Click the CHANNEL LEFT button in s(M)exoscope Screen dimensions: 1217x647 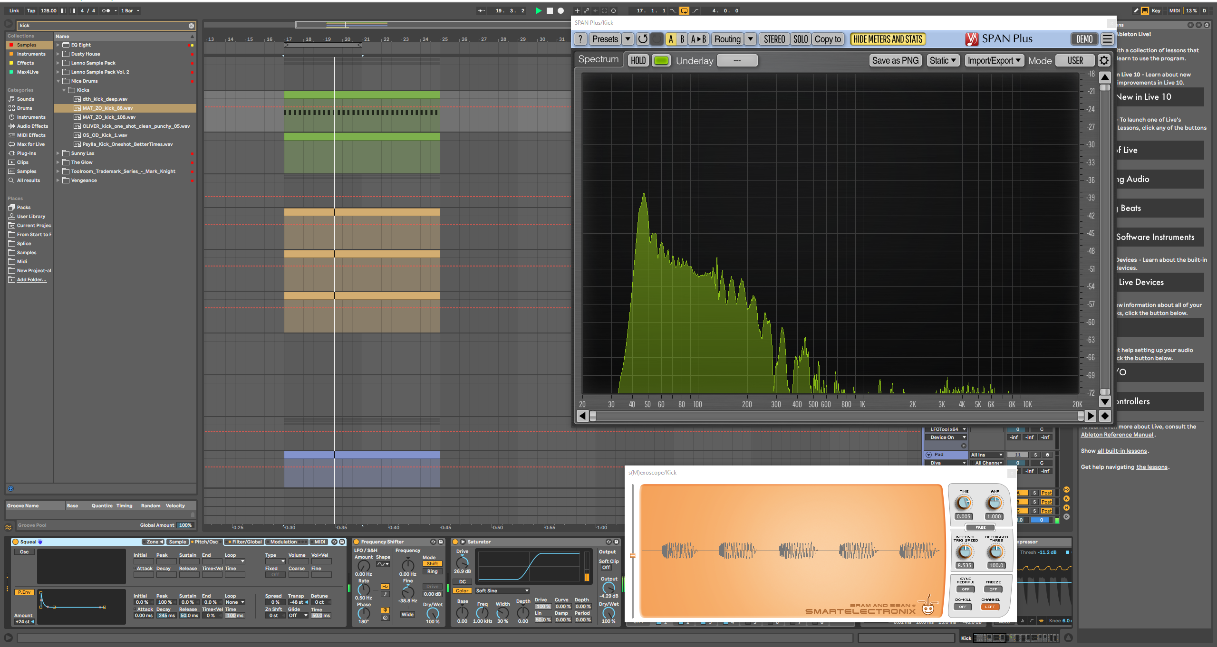point(990,607)
